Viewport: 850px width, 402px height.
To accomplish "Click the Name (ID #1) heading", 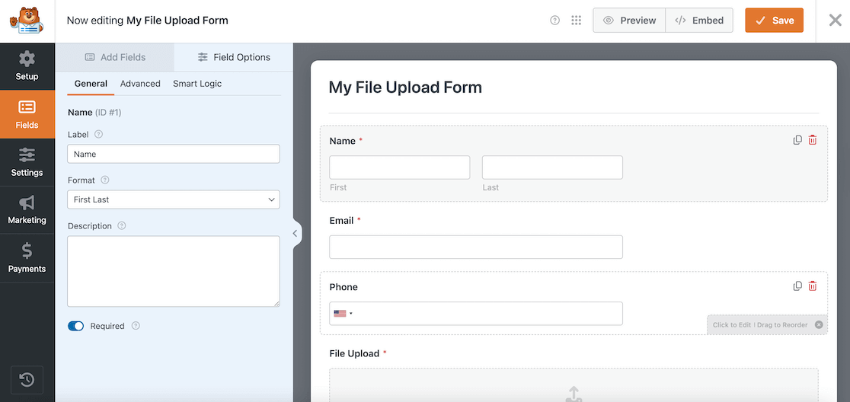I will [94, 113].
